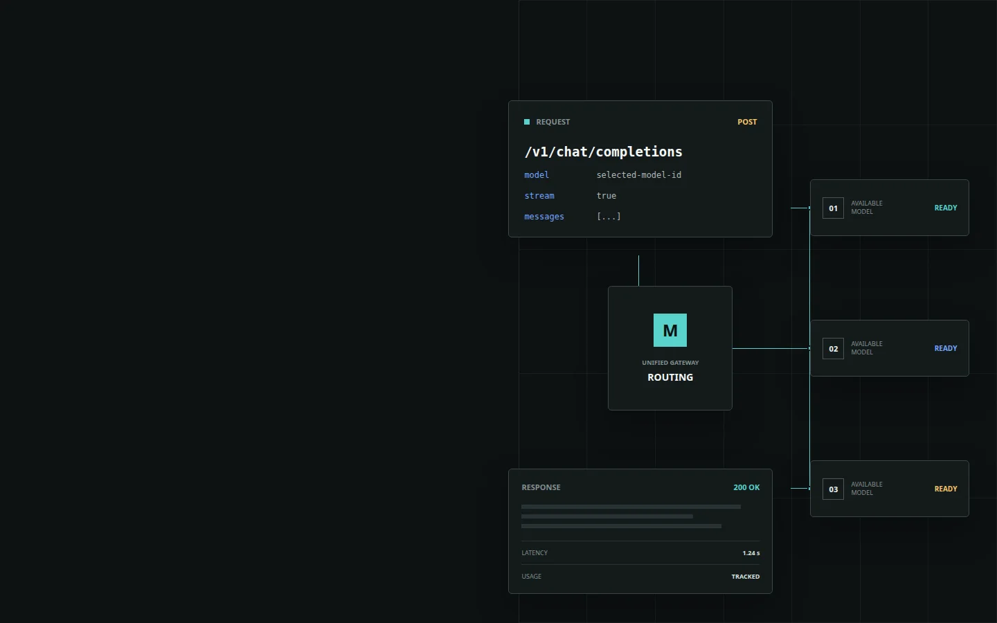Click the messages value [...]

pos(609,217)
